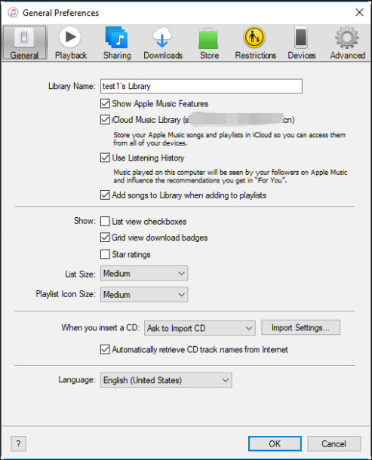Open the Playback preferences icon

[x=70, y=43]
